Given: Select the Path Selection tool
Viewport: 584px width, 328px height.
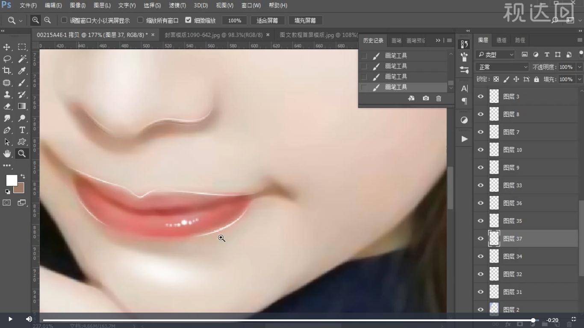Looking at the screenshot, I should [7, 142].
